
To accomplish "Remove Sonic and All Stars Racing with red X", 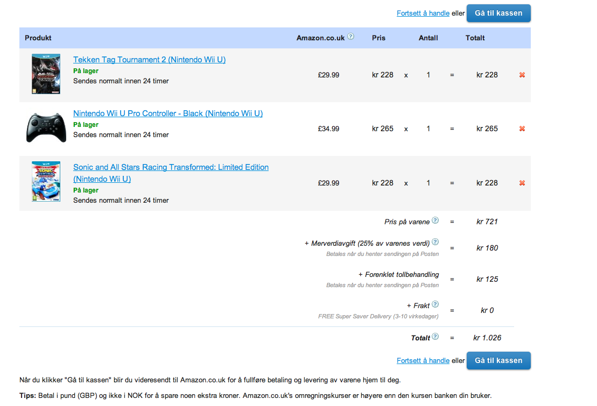I will [522, 183].
